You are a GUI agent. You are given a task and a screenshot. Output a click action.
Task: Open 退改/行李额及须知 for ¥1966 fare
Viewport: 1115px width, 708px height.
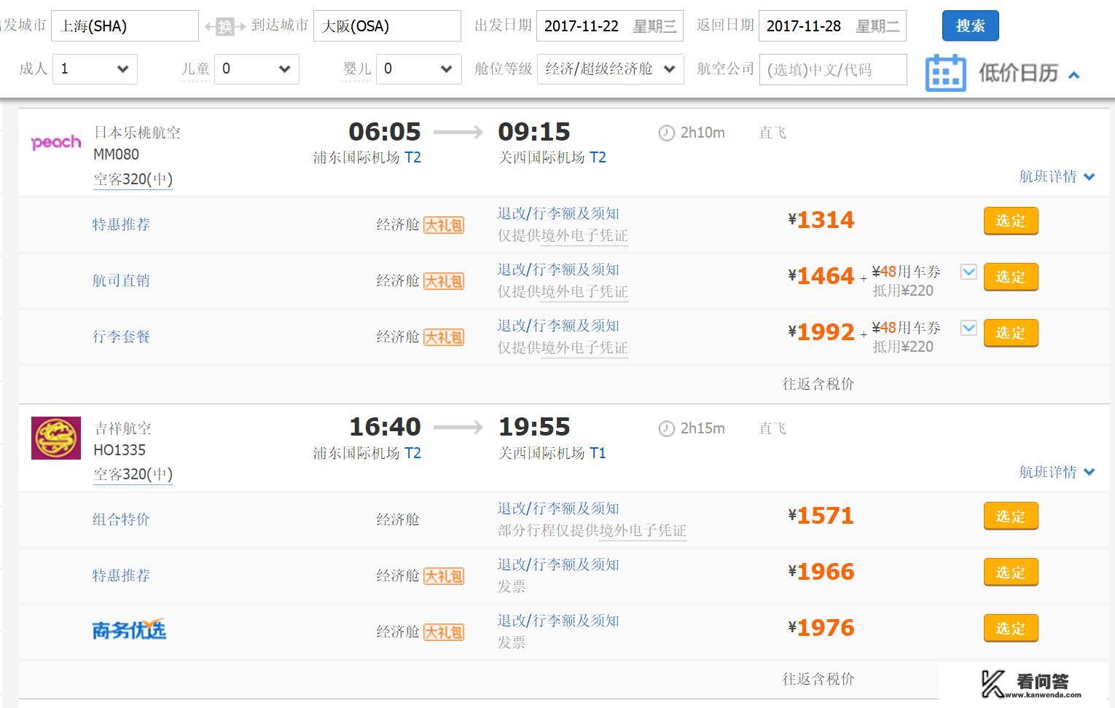(558, 565)
